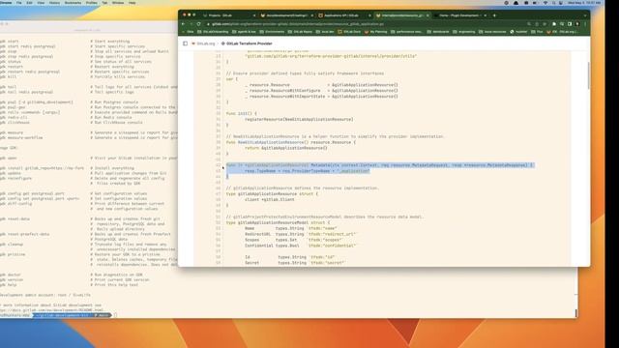Open the GitLab Repos bookmark folder
This screenshot has width=619, height=348.
pyautogui.click(x=301, y=32)
